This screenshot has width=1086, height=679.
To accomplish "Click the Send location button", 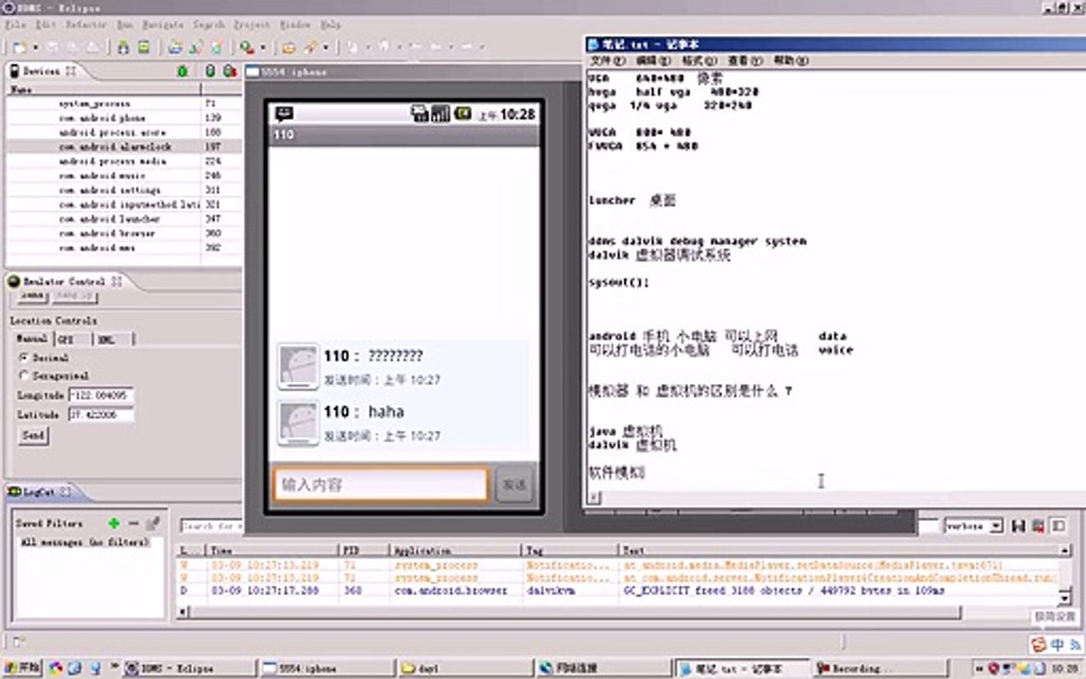I will click(33, 436).
